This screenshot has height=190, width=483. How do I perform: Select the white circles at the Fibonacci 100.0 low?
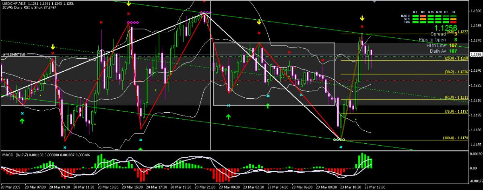339,140
